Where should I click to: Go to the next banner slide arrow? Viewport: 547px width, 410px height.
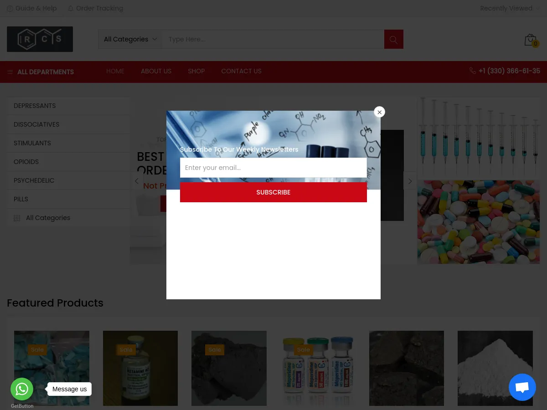[410, 181]
